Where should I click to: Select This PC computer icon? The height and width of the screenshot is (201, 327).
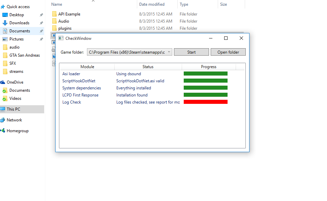(x=2, y=109)
